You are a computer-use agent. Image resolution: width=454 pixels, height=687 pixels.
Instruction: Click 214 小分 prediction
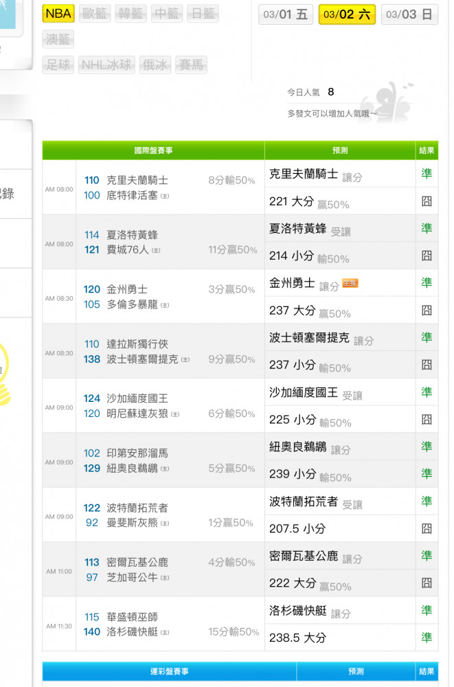292,256
